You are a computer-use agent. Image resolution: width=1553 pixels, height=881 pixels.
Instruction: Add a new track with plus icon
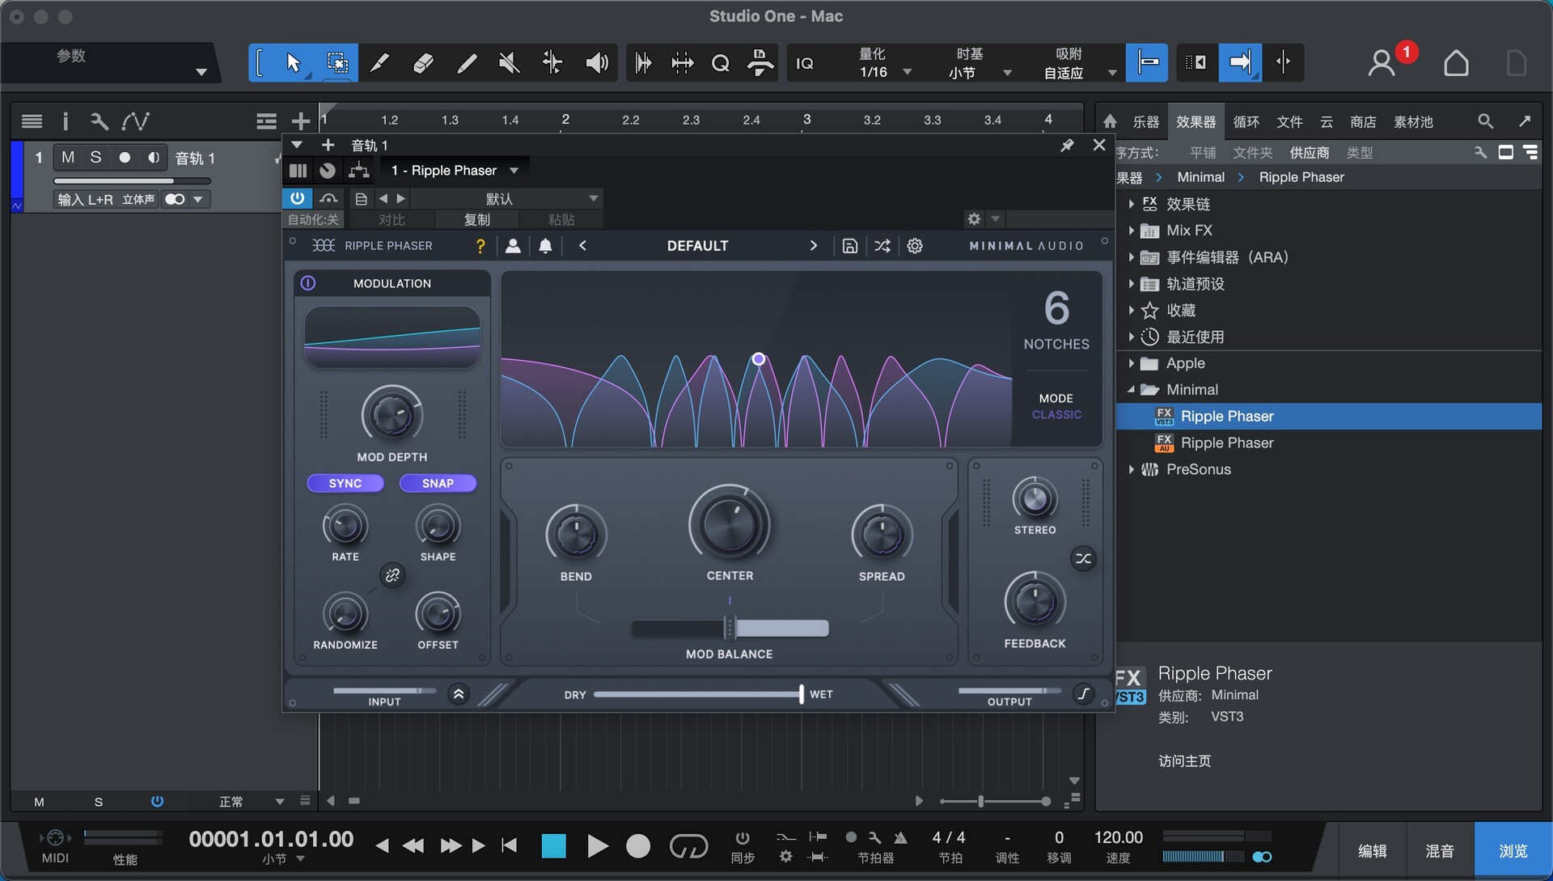point(301,121)
